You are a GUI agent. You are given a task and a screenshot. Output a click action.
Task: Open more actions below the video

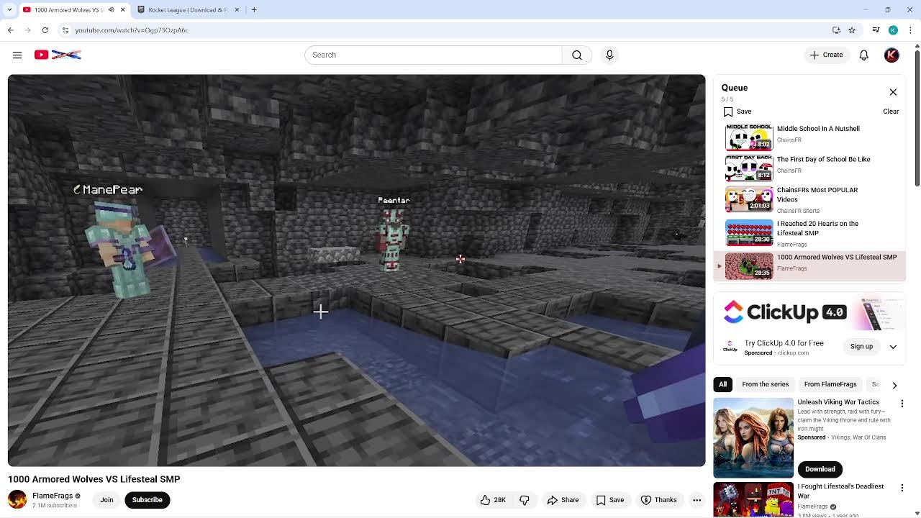coord(697,500)
